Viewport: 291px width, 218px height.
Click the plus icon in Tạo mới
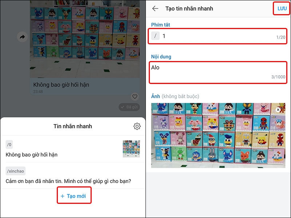tap(63, 196)
